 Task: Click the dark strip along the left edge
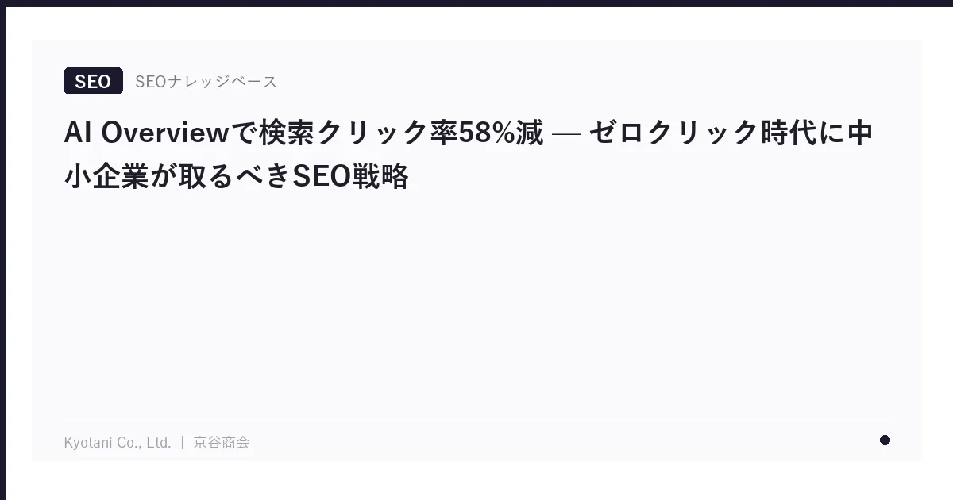[2, 250]
